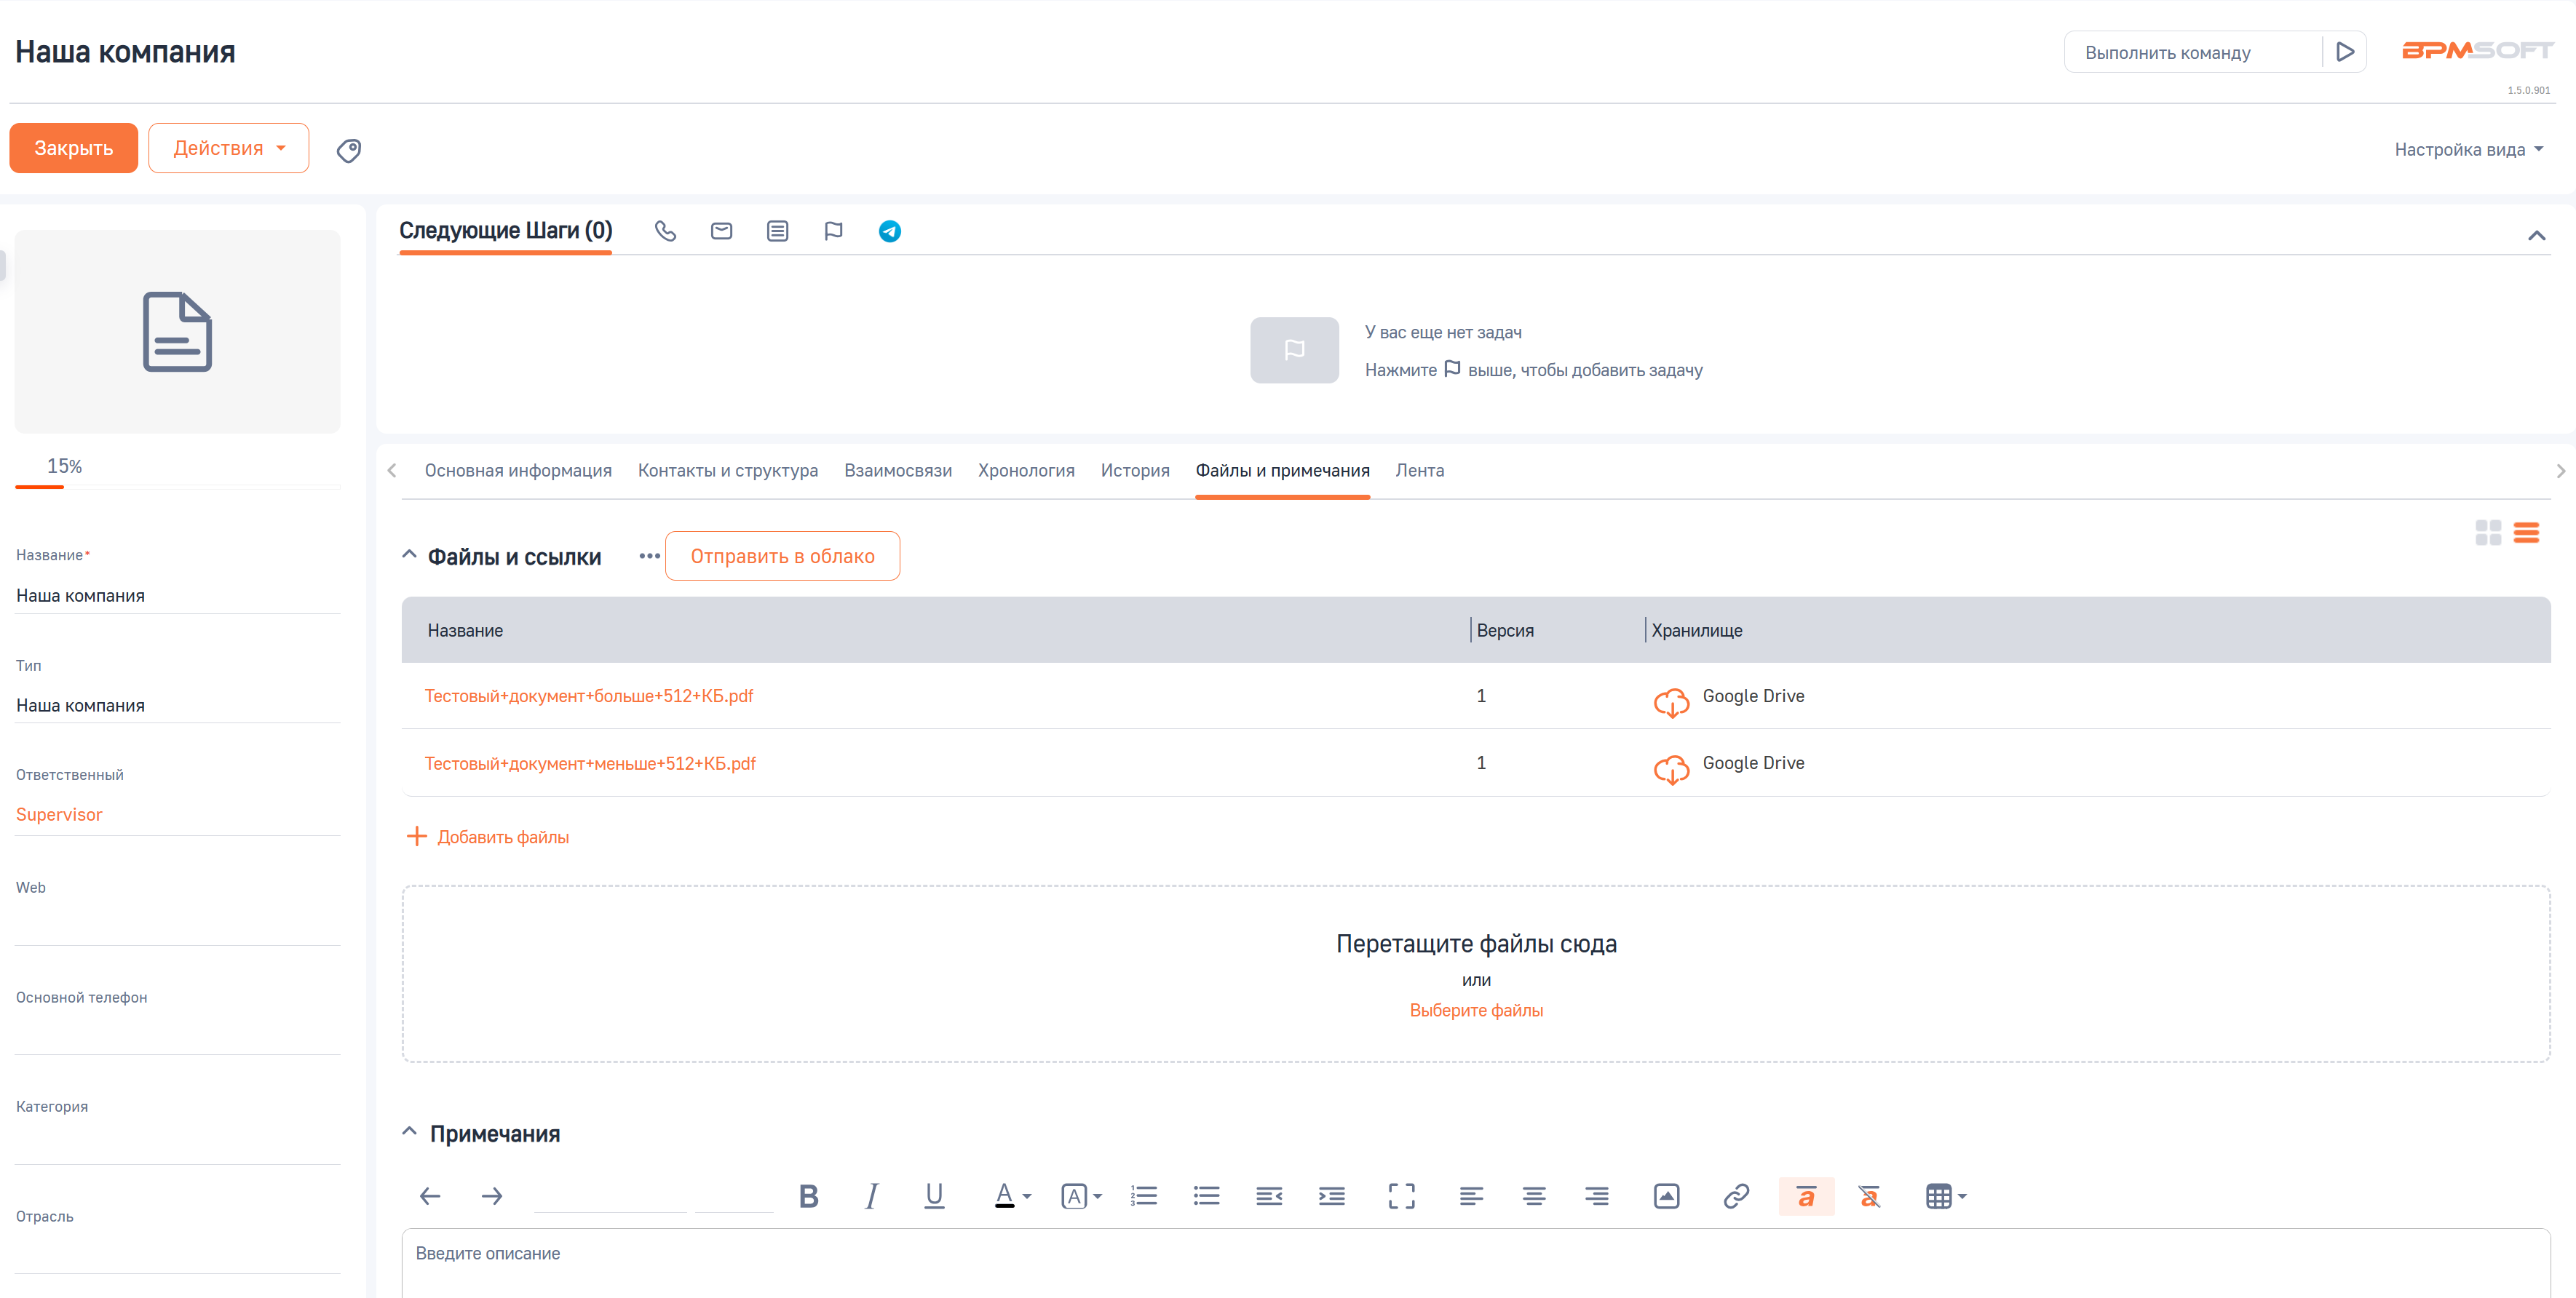Click the Telegram icon

pos(889,232)
